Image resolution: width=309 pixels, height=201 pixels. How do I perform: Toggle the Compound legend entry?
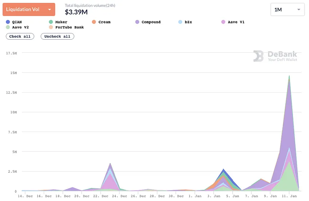tap(148, 22)
